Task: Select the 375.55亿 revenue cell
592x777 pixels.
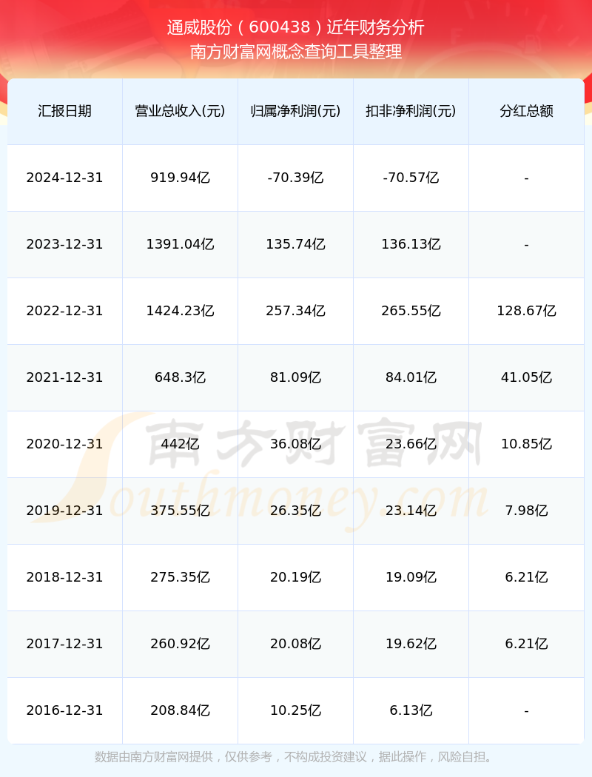Action: click(x=181, y=511)
